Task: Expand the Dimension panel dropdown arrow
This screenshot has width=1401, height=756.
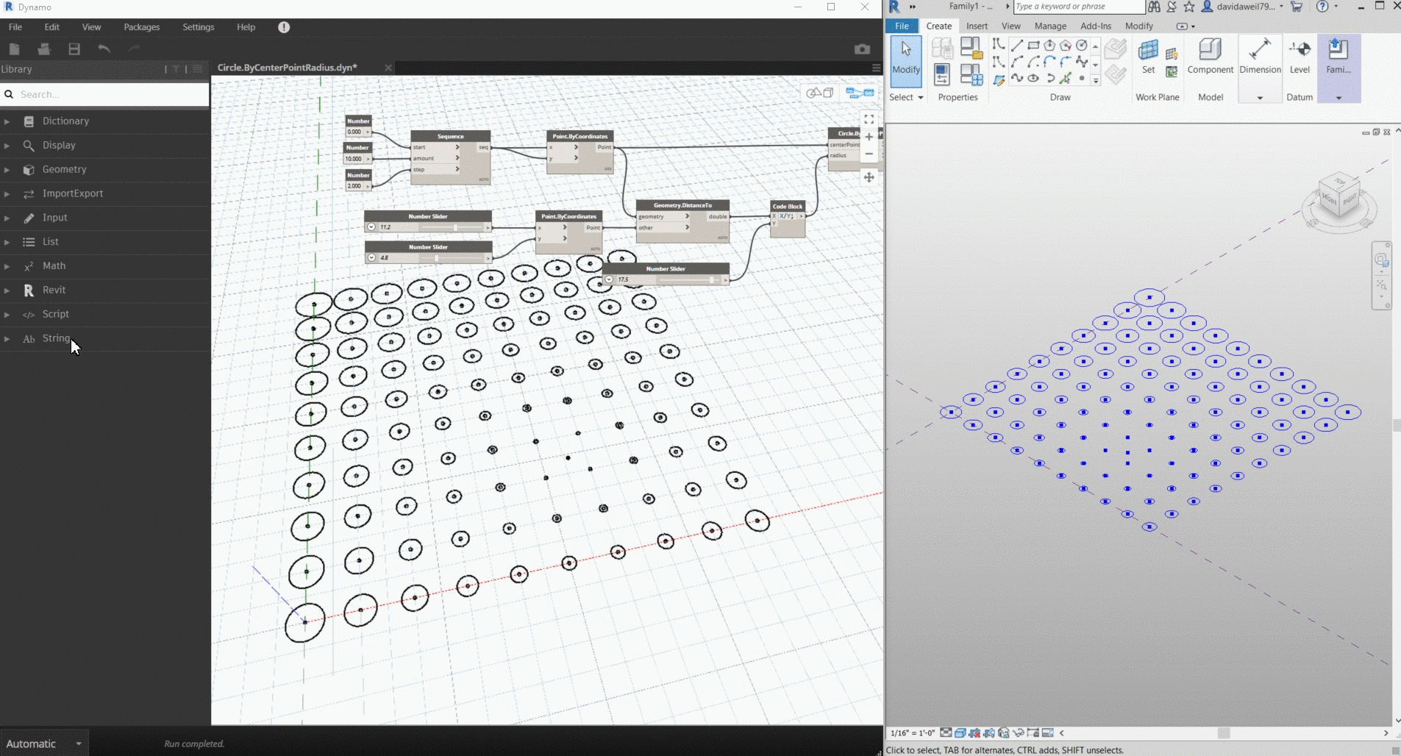Action: click(1260, 98)
